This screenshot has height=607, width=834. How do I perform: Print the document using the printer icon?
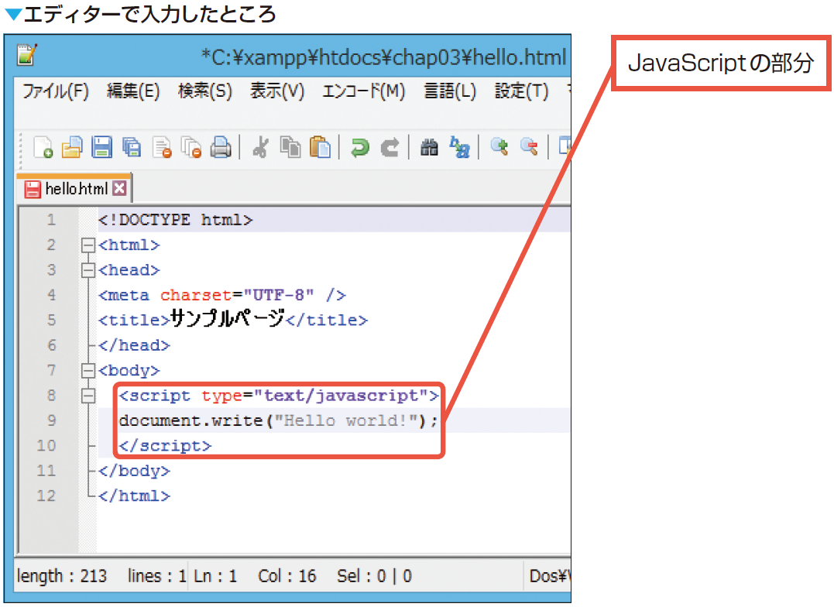pos(221,147)
